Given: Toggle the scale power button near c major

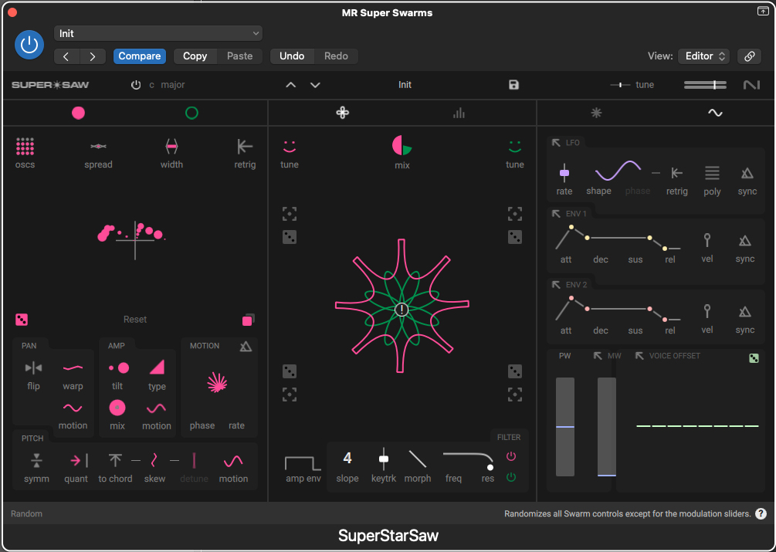Looking at the screenshot, I should (136, 85).
